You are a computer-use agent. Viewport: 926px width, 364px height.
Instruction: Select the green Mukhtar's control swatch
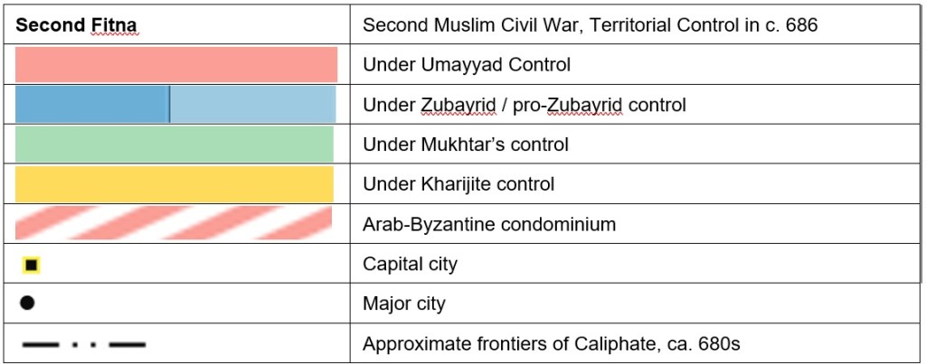pyautogui.click(x=175, y=145)
